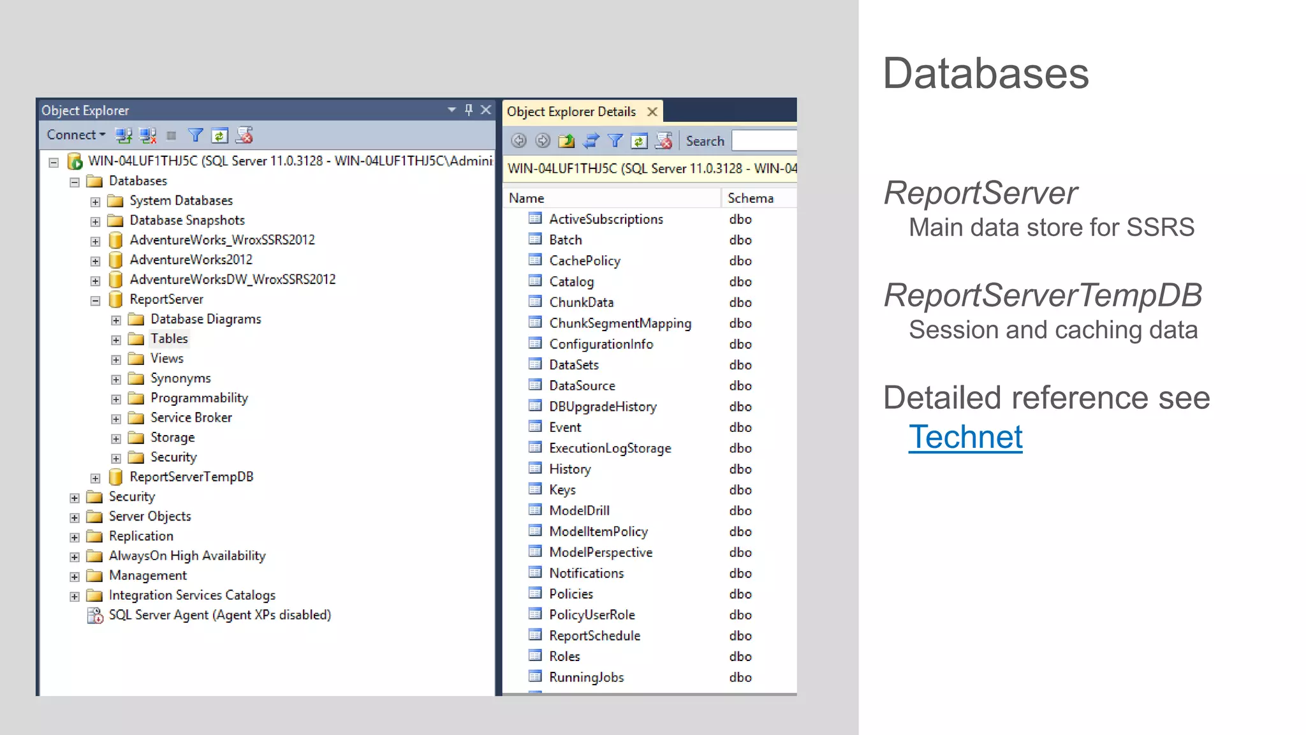Screen dimensions: 1306x735
Task: Click the red cancel icon in Details toolbar
Action: [x=663, y=140]
